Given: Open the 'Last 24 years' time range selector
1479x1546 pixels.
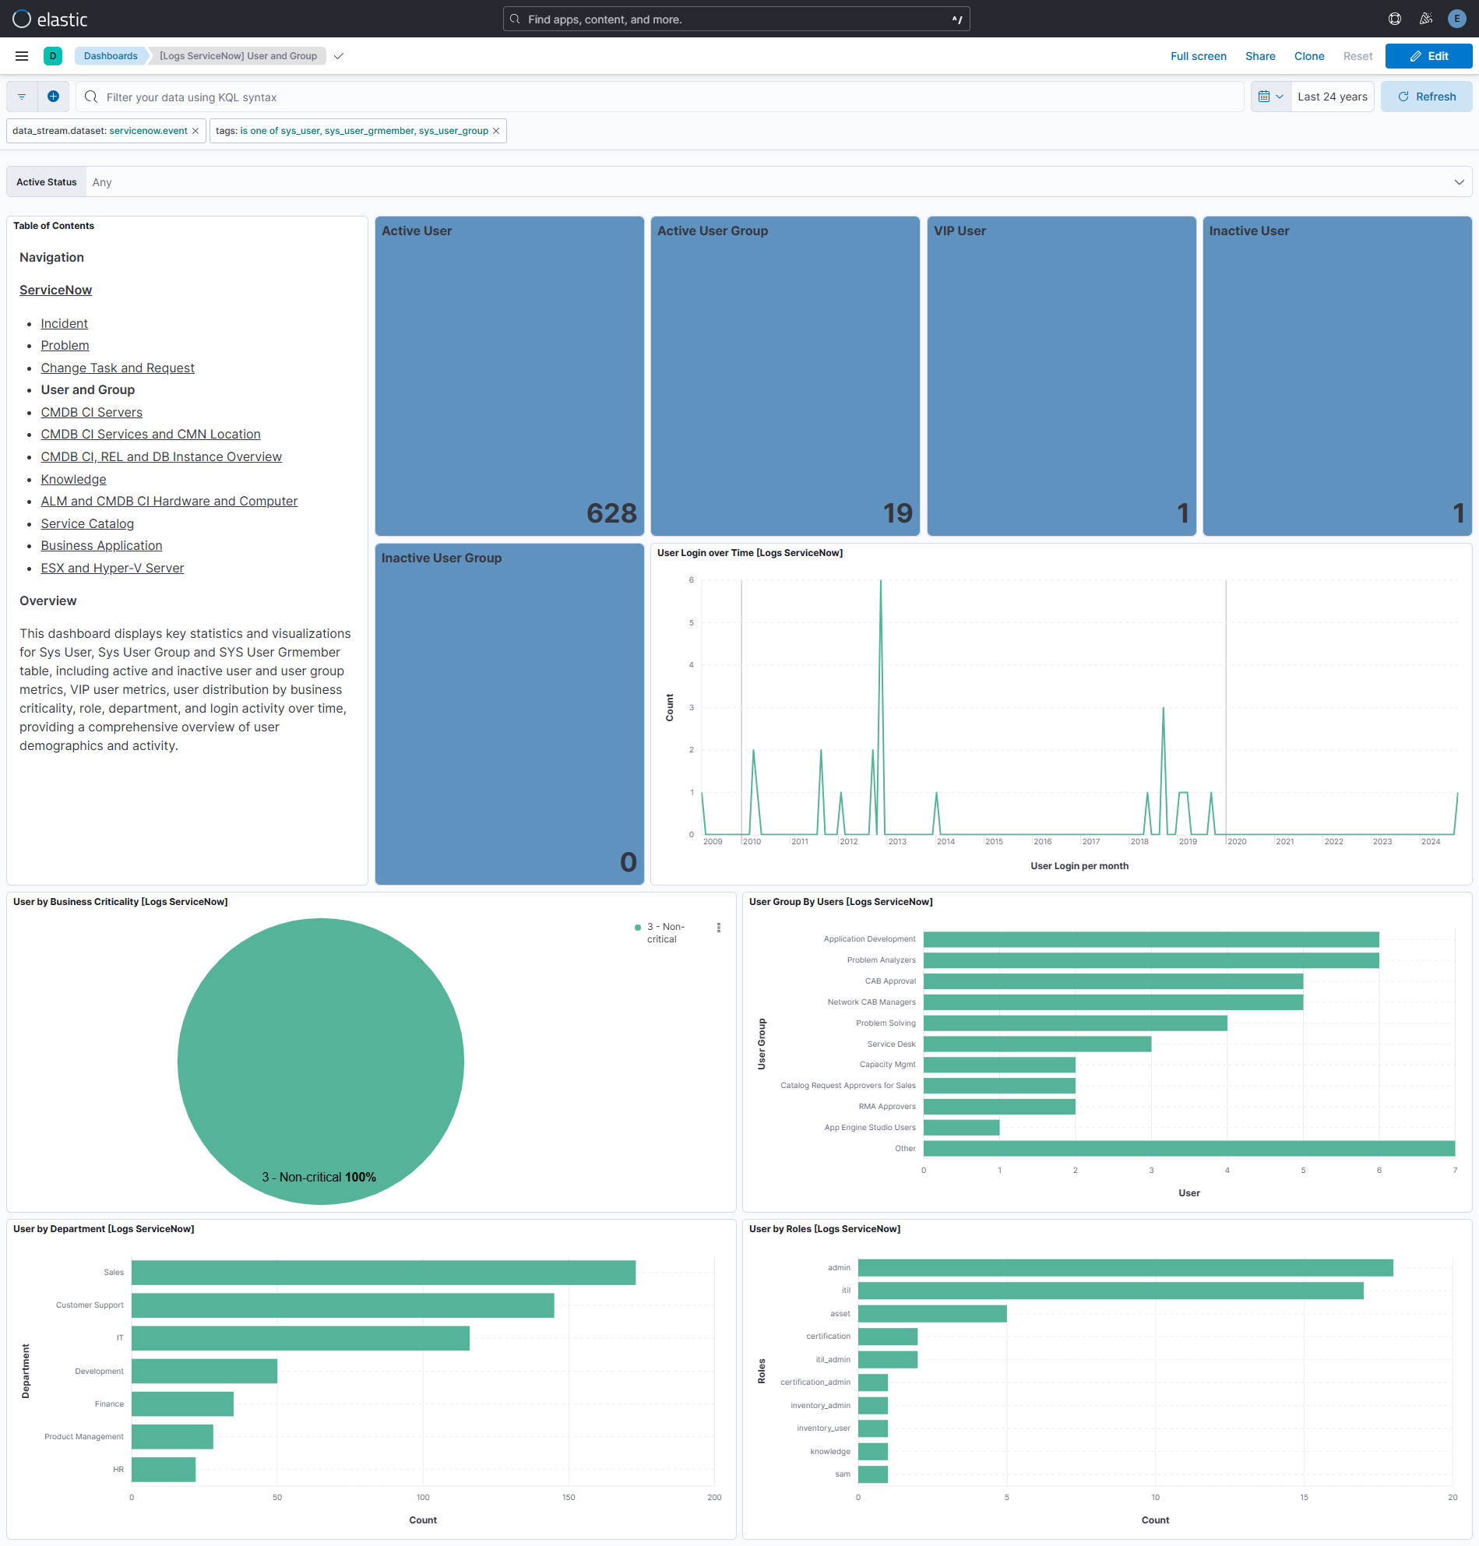Looking at the screenshot, I should 1333,96.
